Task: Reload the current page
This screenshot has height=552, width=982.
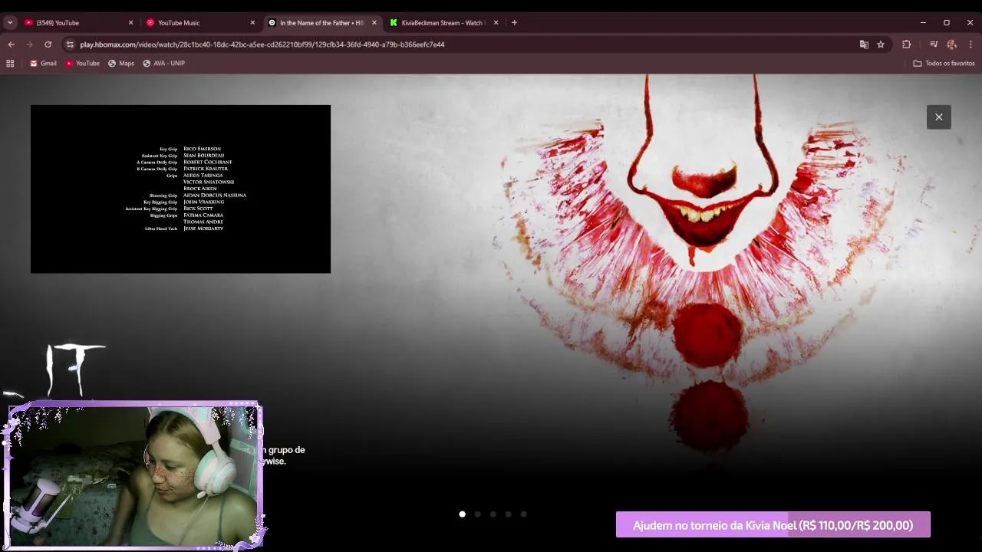Action: (48, 44)
